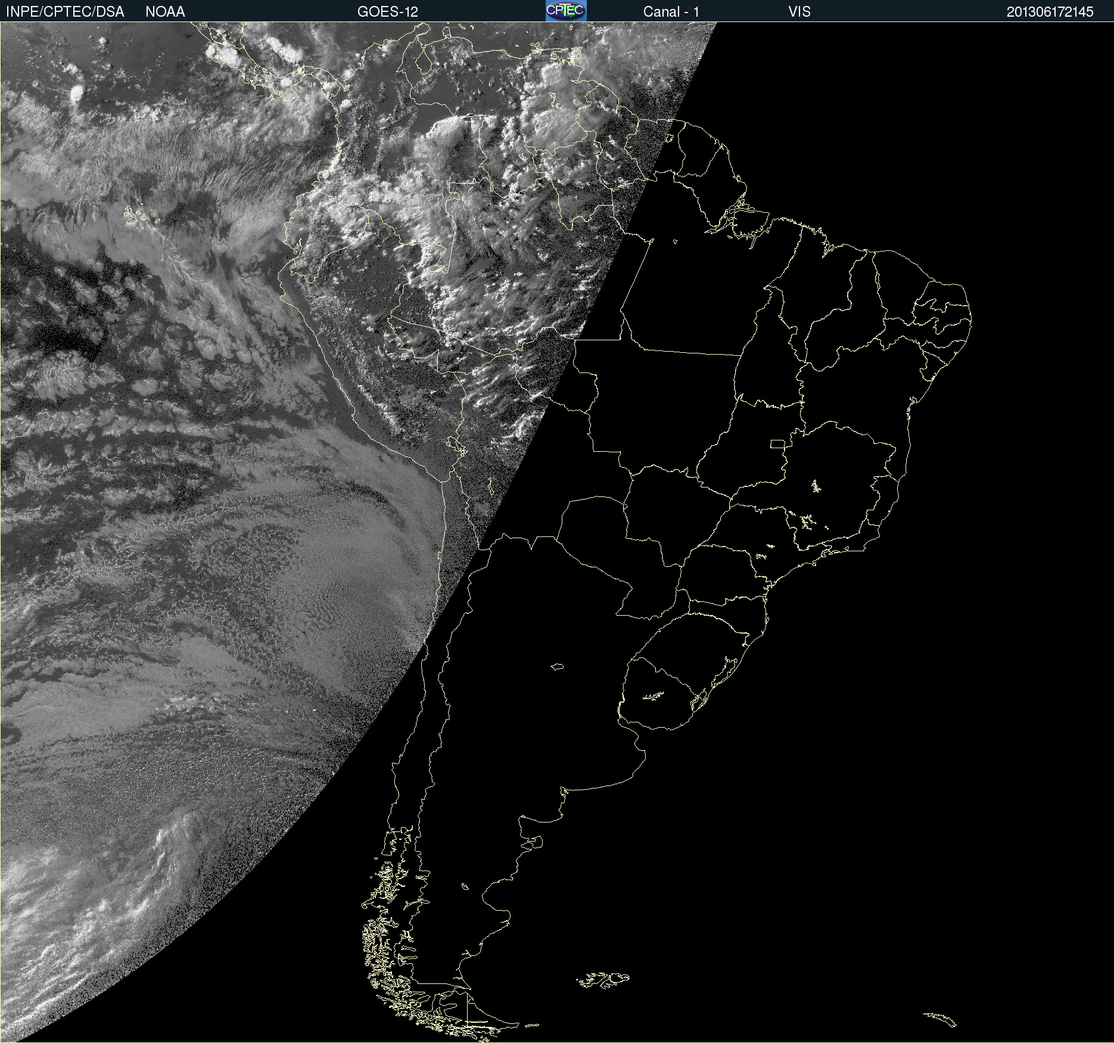1114x1043 pixels.
Task: Click the VIS channel label
Action: (799, 12)
